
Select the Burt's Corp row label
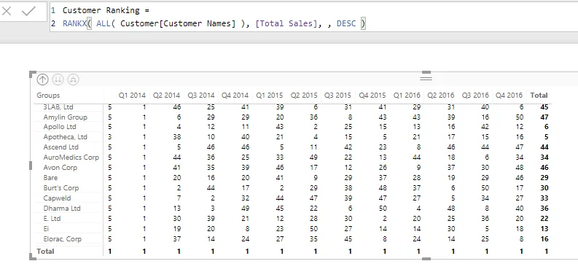[60, 188]
